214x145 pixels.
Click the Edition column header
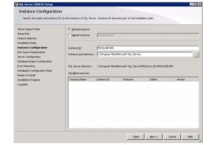162,79
